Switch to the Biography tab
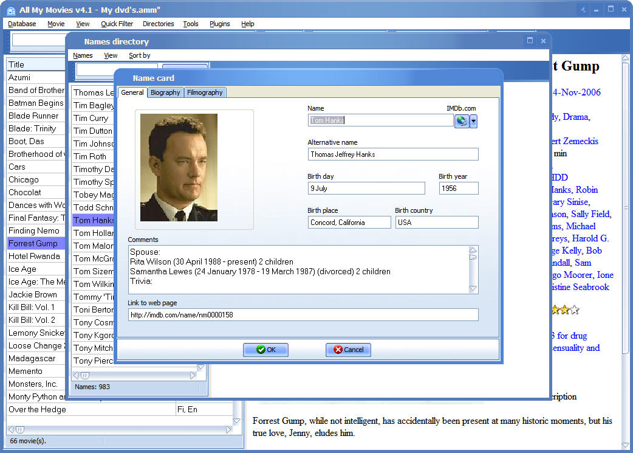Image resolution: width=633 pixels, height=453 pixels. 165,92
